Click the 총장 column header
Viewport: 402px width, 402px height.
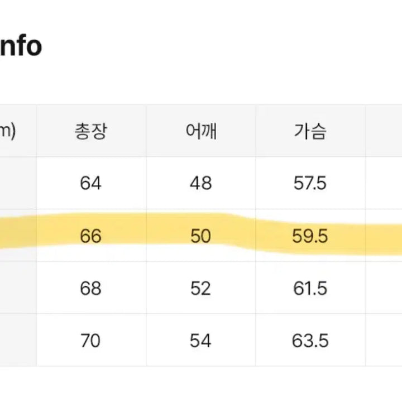coord(90,131)
